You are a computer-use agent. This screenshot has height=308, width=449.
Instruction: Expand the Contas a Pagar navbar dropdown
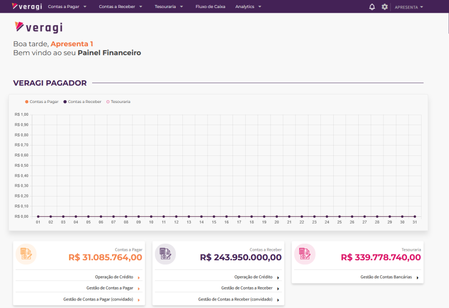click(x=67, y=7)
